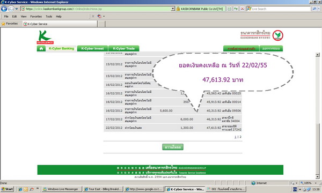
Task: Open the Help menu
Action: click(58, 17)
